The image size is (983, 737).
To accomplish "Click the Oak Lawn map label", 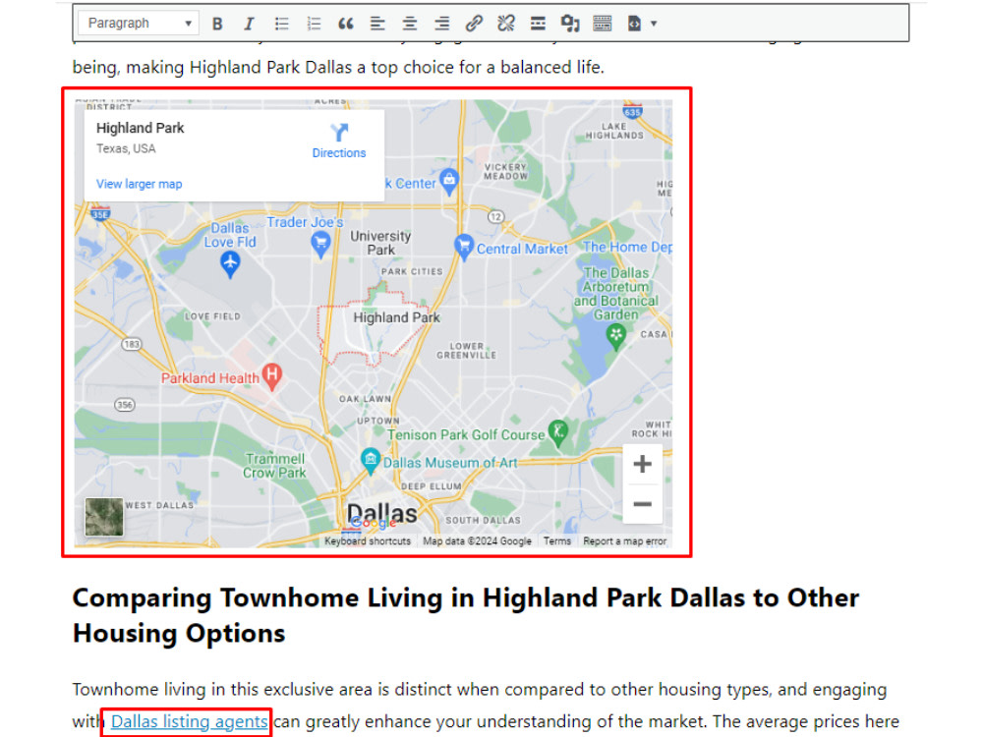I will [365, 399].
